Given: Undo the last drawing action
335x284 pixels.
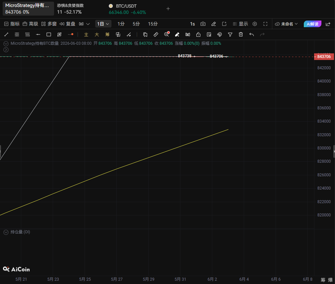Looking at the screenshot, I should click(251, 34).
